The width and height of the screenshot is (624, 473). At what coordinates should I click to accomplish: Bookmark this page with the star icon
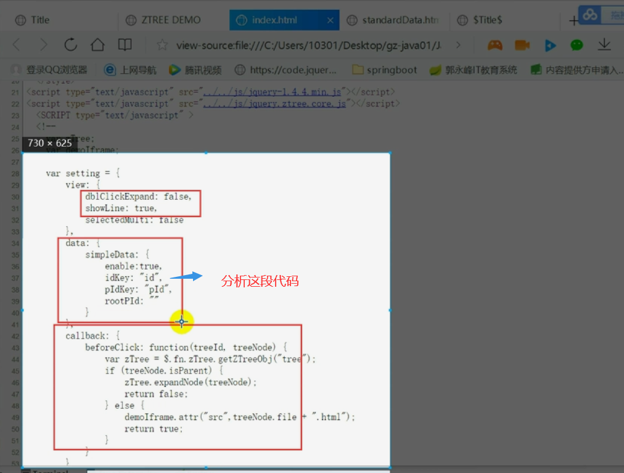click(162, 44)
